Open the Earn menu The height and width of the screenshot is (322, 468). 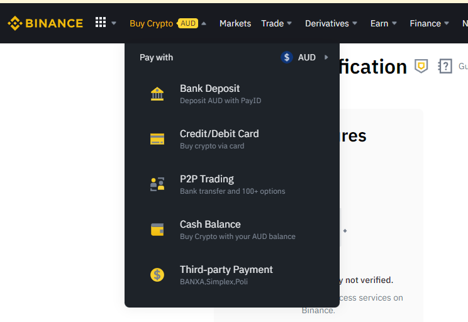(379, 23)
